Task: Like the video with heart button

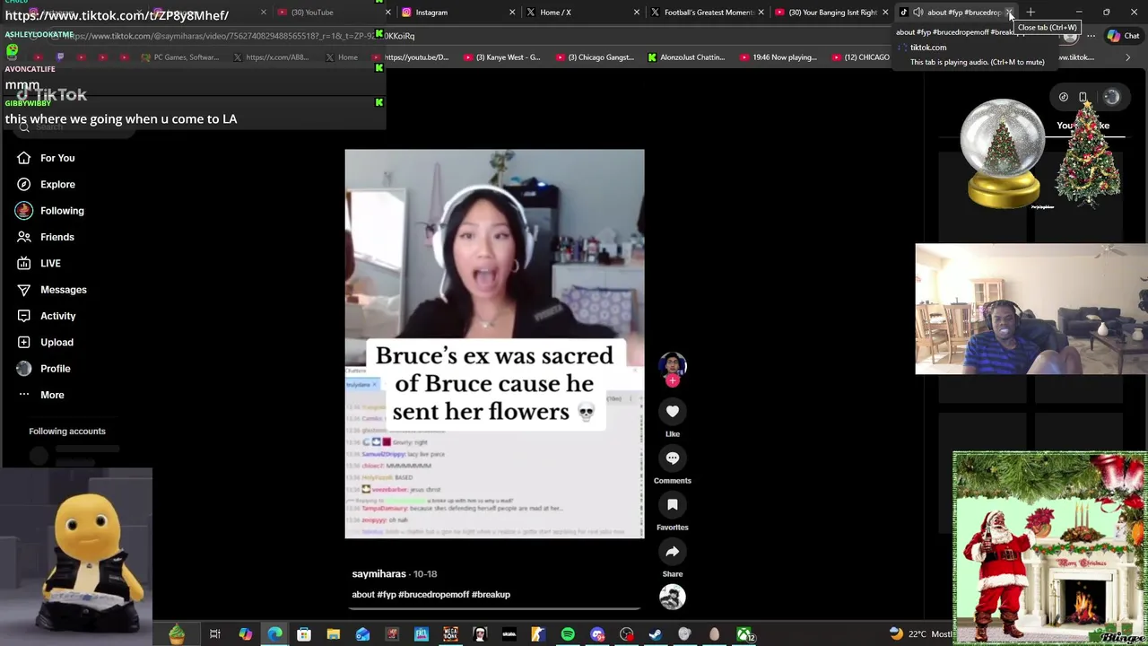Action: (x=673, y=411)
